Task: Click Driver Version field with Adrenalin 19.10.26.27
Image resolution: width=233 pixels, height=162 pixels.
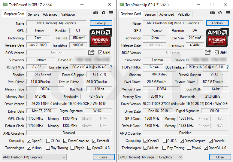Action: pyautogui.click(x=186, y=104)
